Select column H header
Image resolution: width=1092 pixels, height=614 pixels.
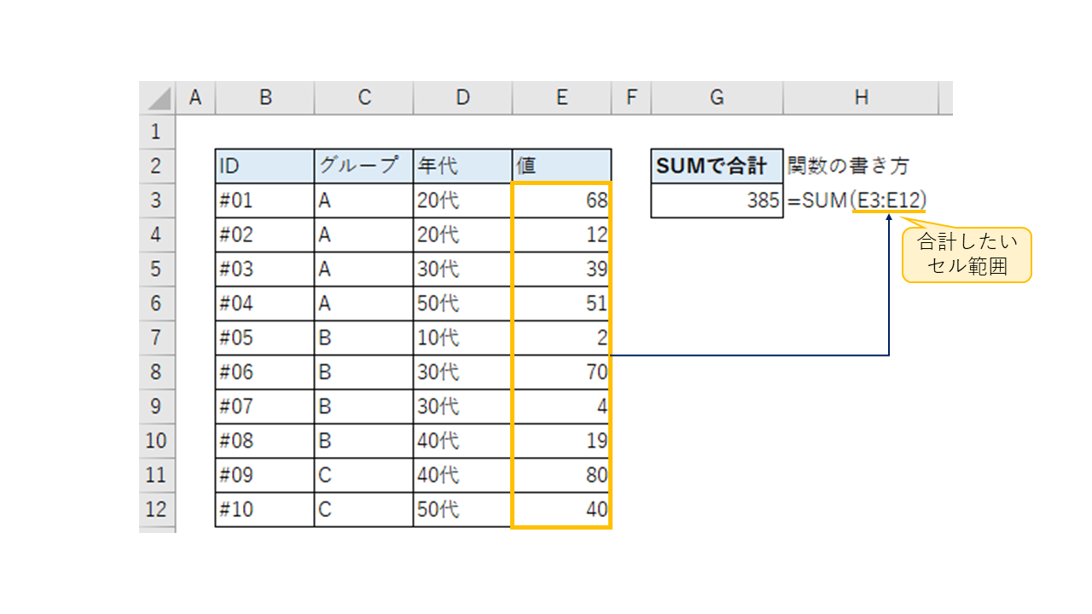pos(861,98)
